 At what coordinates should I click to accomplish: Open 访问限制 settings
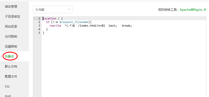coord(11,37)
